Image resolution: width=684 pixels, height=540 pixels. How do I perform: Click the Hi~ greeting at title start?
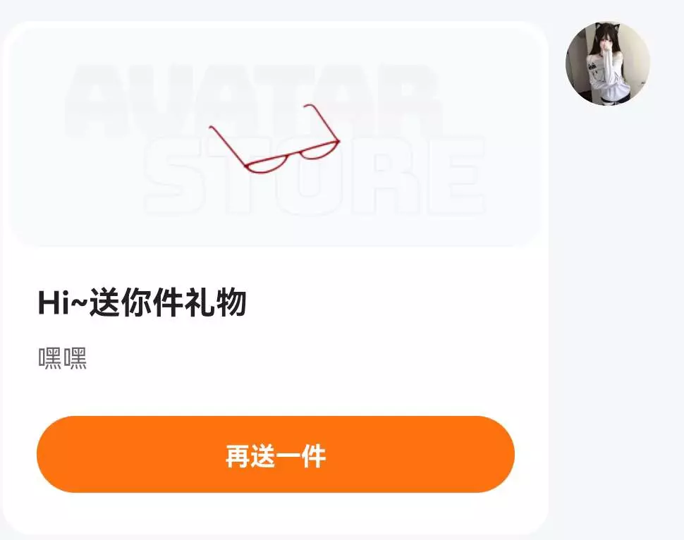[x=62, y=304]
